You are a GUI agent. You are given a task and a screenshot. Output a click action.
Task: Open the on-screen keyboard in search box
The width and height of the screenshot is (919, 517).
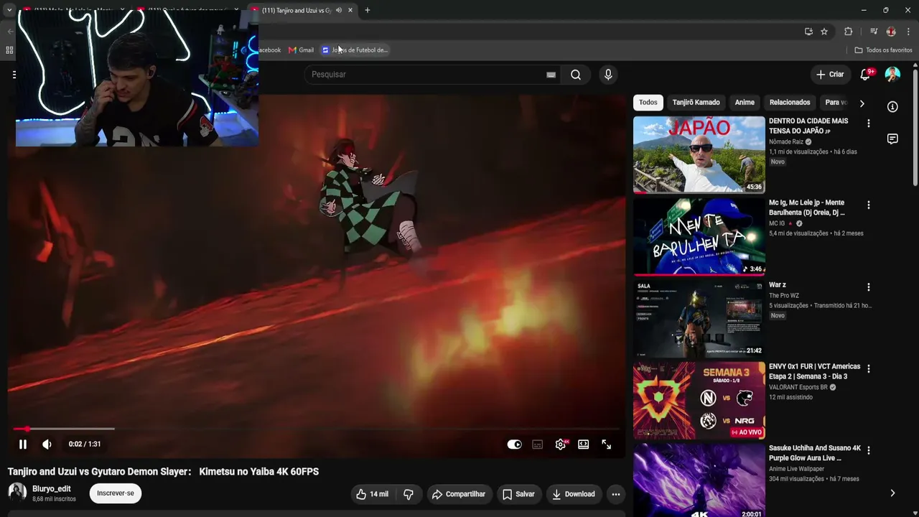pyautogui.click(x=551, y=75)
